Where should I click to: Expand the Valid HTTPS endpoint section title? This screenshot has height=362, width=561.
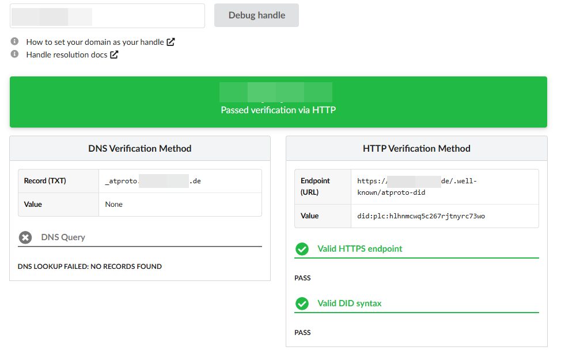359,249
